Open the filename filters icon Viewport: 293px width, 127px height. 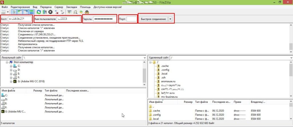(70, 12)
